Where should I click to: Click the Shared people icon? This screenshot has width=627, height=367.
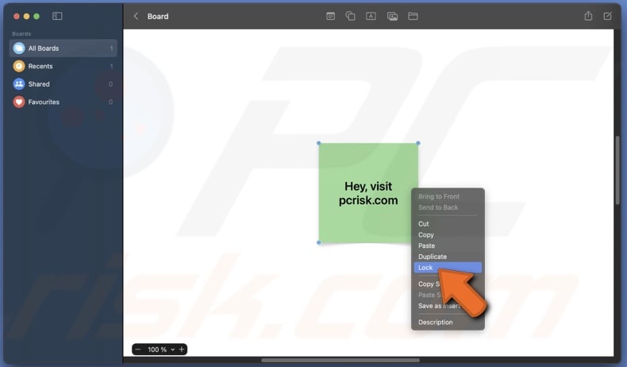coord(19,84)
